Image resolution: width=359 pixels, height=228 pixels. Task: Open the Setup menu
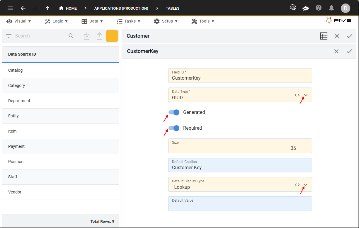coord(166,21)
